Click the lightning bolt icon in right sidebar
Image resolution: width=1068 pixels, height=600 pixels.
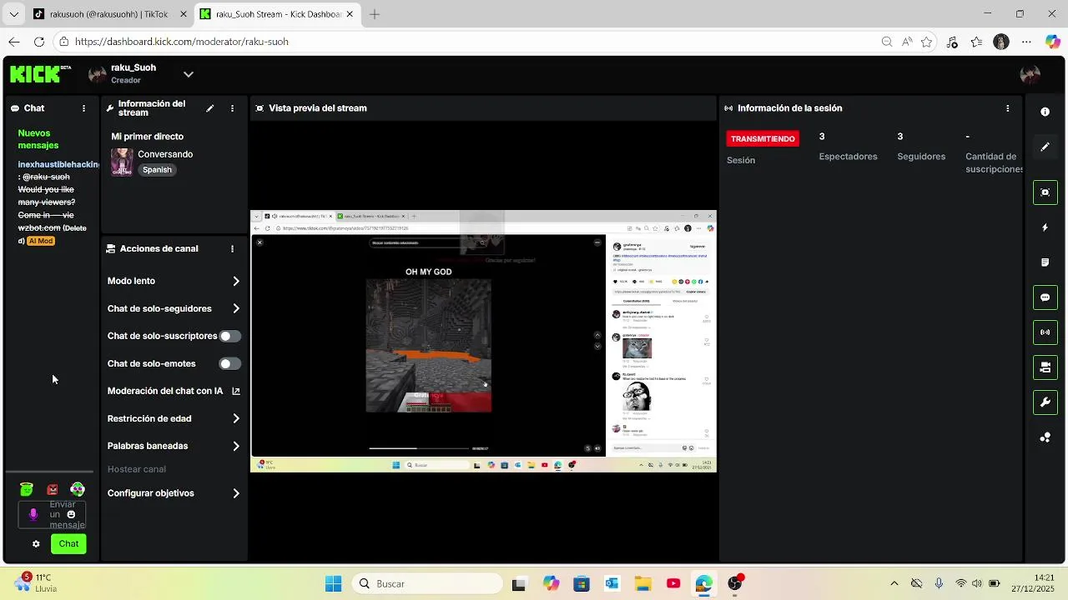(1045, 227)
